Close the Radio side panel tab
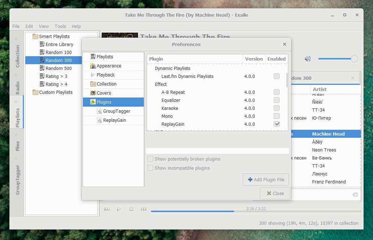The image size is (373, 240). pos(16,75)
